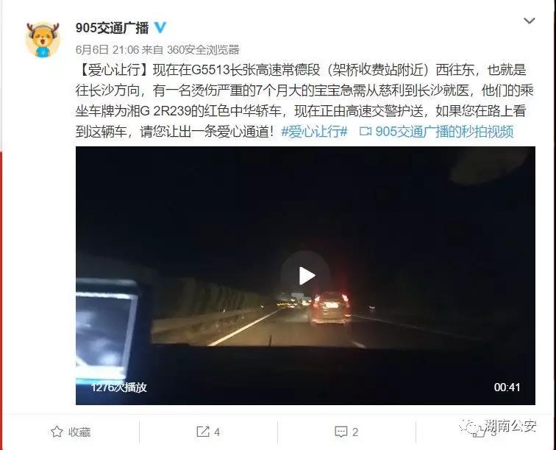Click the video camera icon before 秒拍视频

(x=366, y=131)
